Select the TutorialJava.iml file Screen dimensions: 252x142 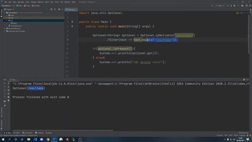point(15,26)
